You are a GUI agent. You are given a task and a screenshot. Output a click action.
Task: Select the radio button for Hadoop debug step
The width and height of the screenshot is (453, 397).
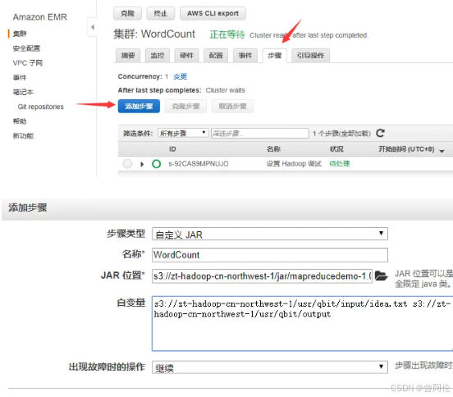(x=127, y=164)
